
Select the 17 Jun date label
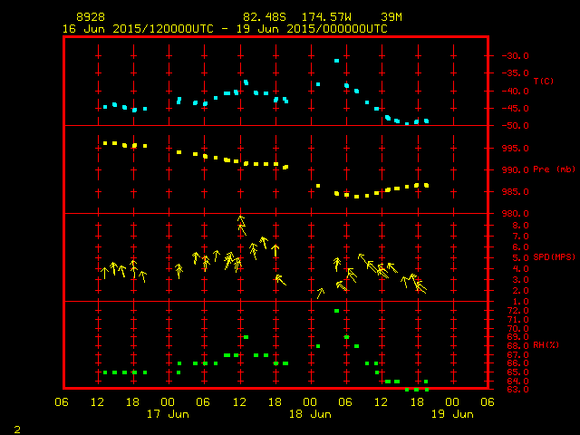[x=168, y=413]
